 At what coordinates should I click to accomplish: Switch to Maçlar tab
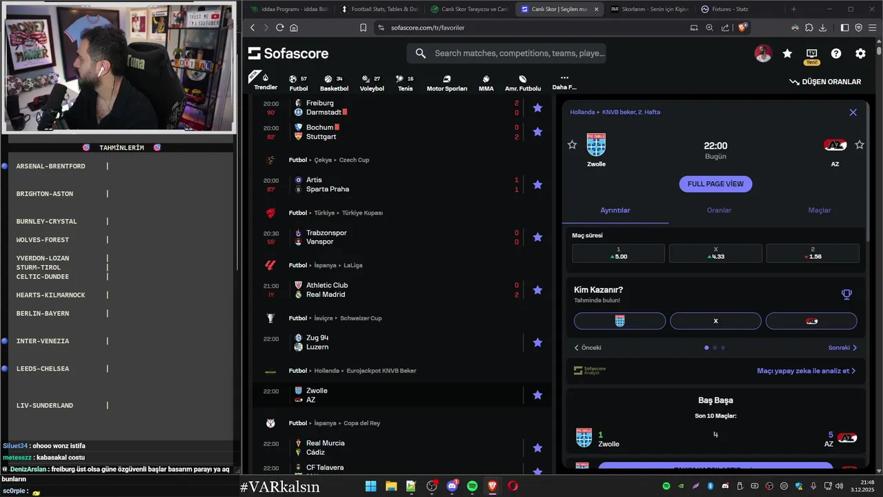[820, 211]
